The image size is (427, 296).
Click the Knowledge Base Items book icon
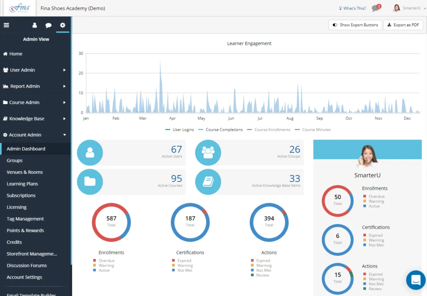click(x=208, y=182)
